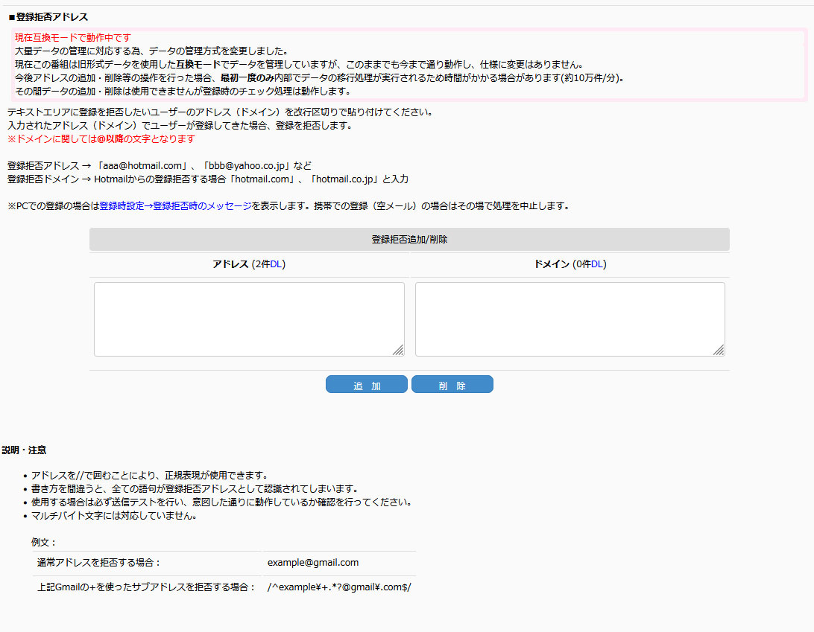814x632 pixels.
Task: Click the red ※ドメインに関しては note
Action: tap(101, 139)
